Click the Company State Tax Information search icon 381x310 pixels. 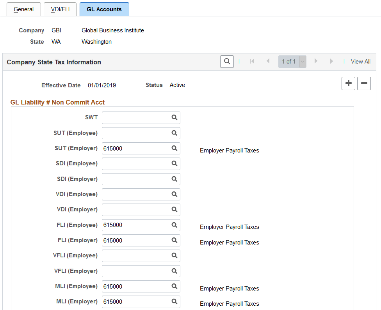(227, 61)
